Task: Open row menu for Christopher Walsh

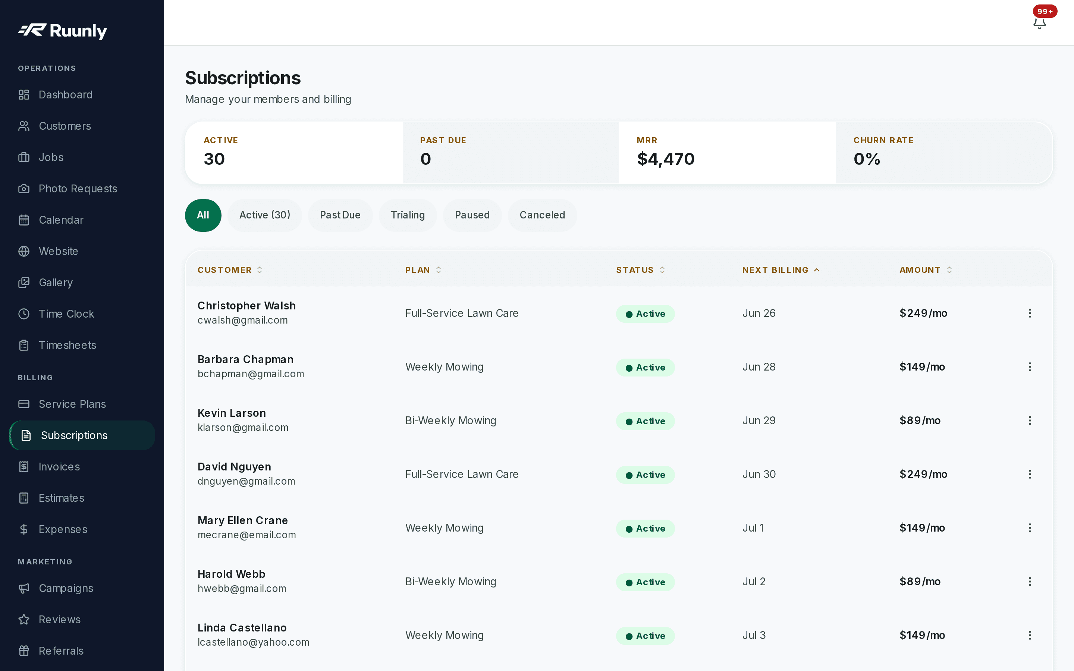Action: tap(1030, 313)
